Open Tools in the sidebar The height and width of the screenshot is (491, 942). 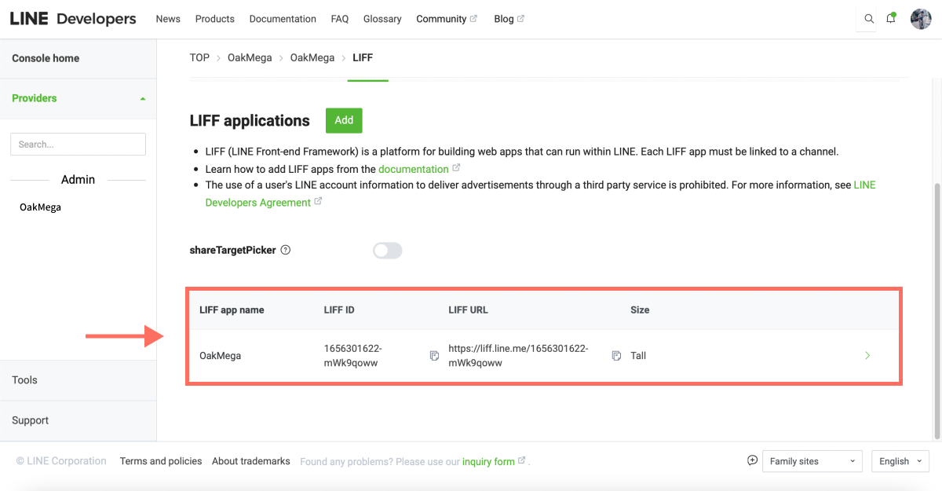(24, 379)
